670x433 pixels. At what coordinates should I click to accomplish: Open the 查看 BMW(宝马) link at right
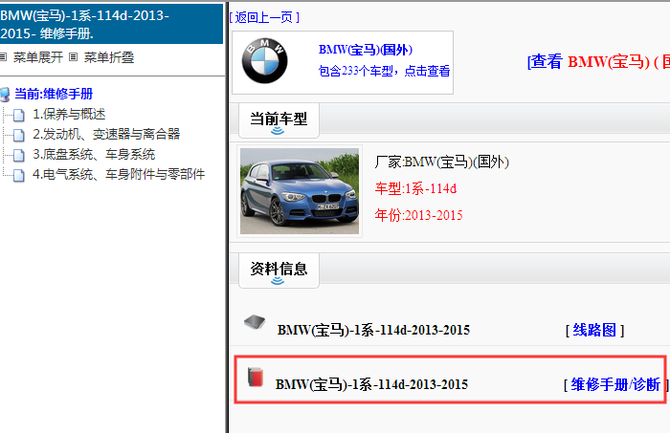[598, 62]
